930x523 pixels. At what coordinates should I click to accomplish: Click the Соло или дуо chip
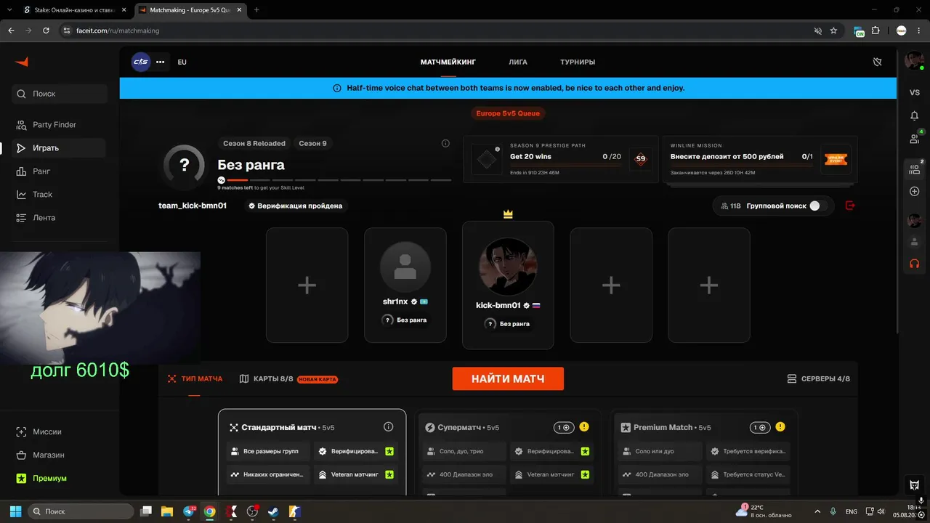(x=660, y=451)
